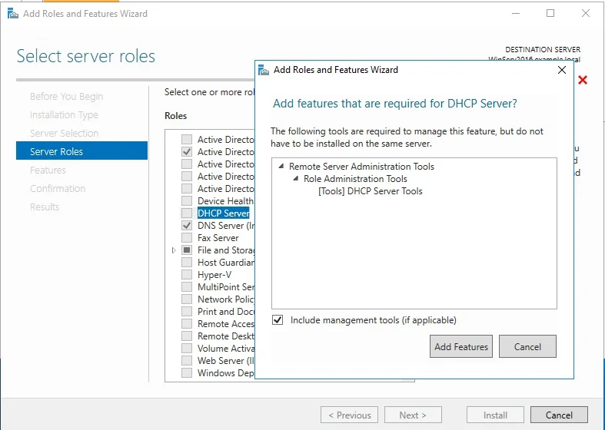The image size is (605, 430).
Task: Expand File and Storage Services role
Action: pos(175,250)
